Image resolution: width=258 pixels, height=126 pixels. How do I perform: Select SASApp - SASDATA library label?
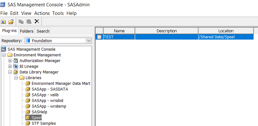[x=50, y=89]
